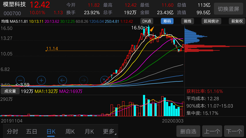Tap the 金额 23.43亿 amount value
The height and width of the screenshot is (138, 246).
tap(165, 12)
